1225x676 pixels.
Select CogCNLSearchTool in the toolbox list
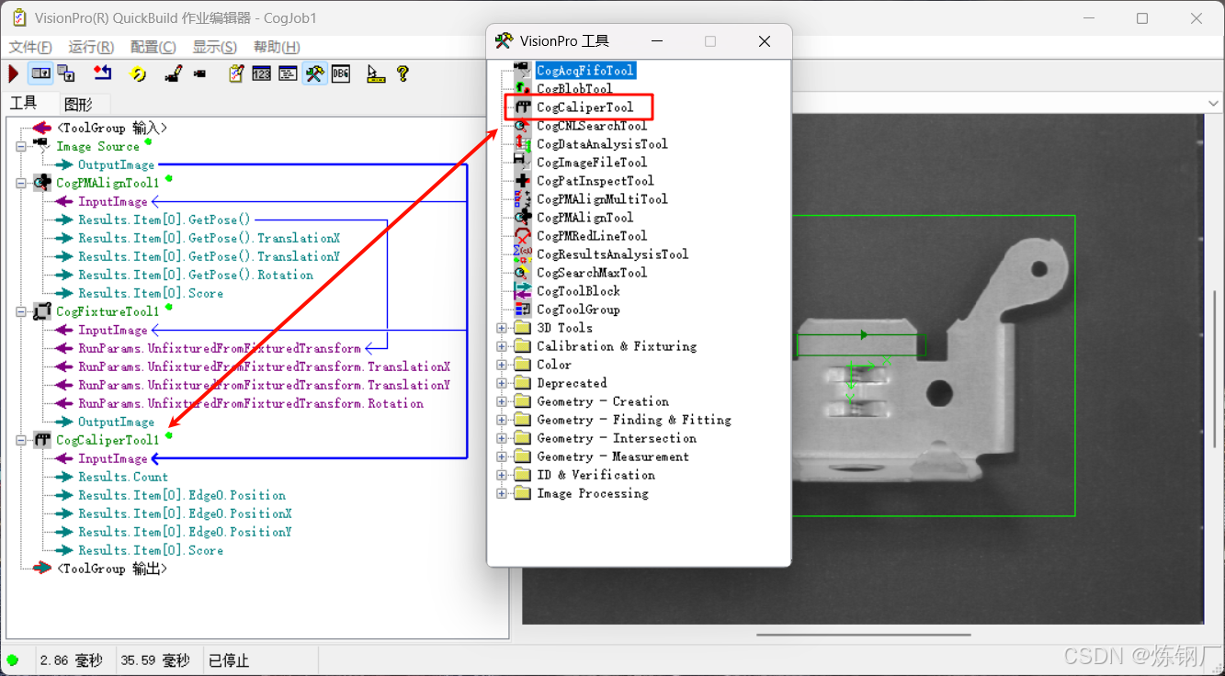point(592,126)
